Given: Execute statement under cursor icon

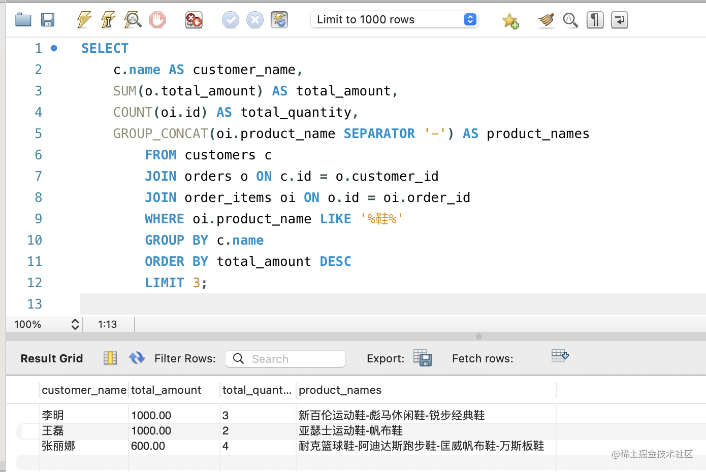Looking at the screenshot, I should [108, 20].
